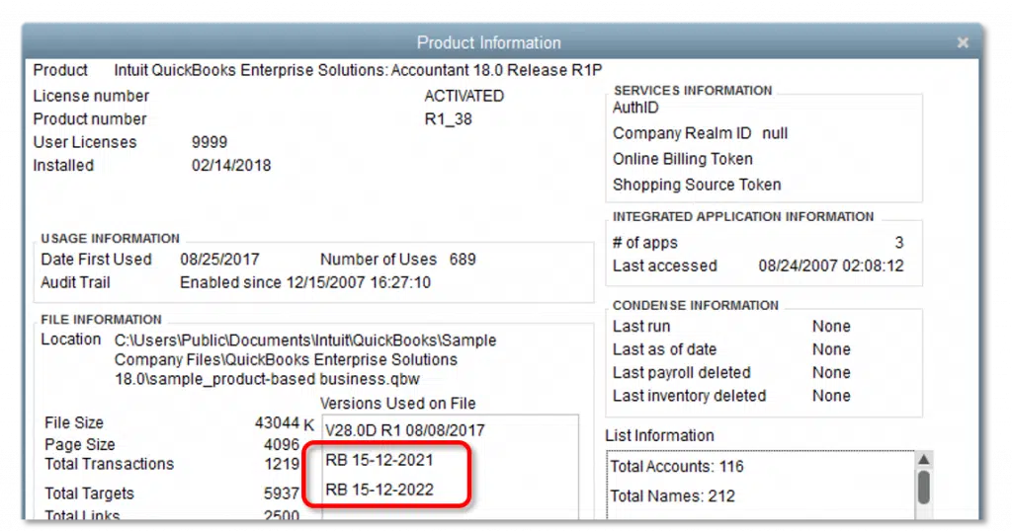This screenshot has width=1012, height=531.
Task: Click the 'Last as of date' None value
Action: pos(831,350)
